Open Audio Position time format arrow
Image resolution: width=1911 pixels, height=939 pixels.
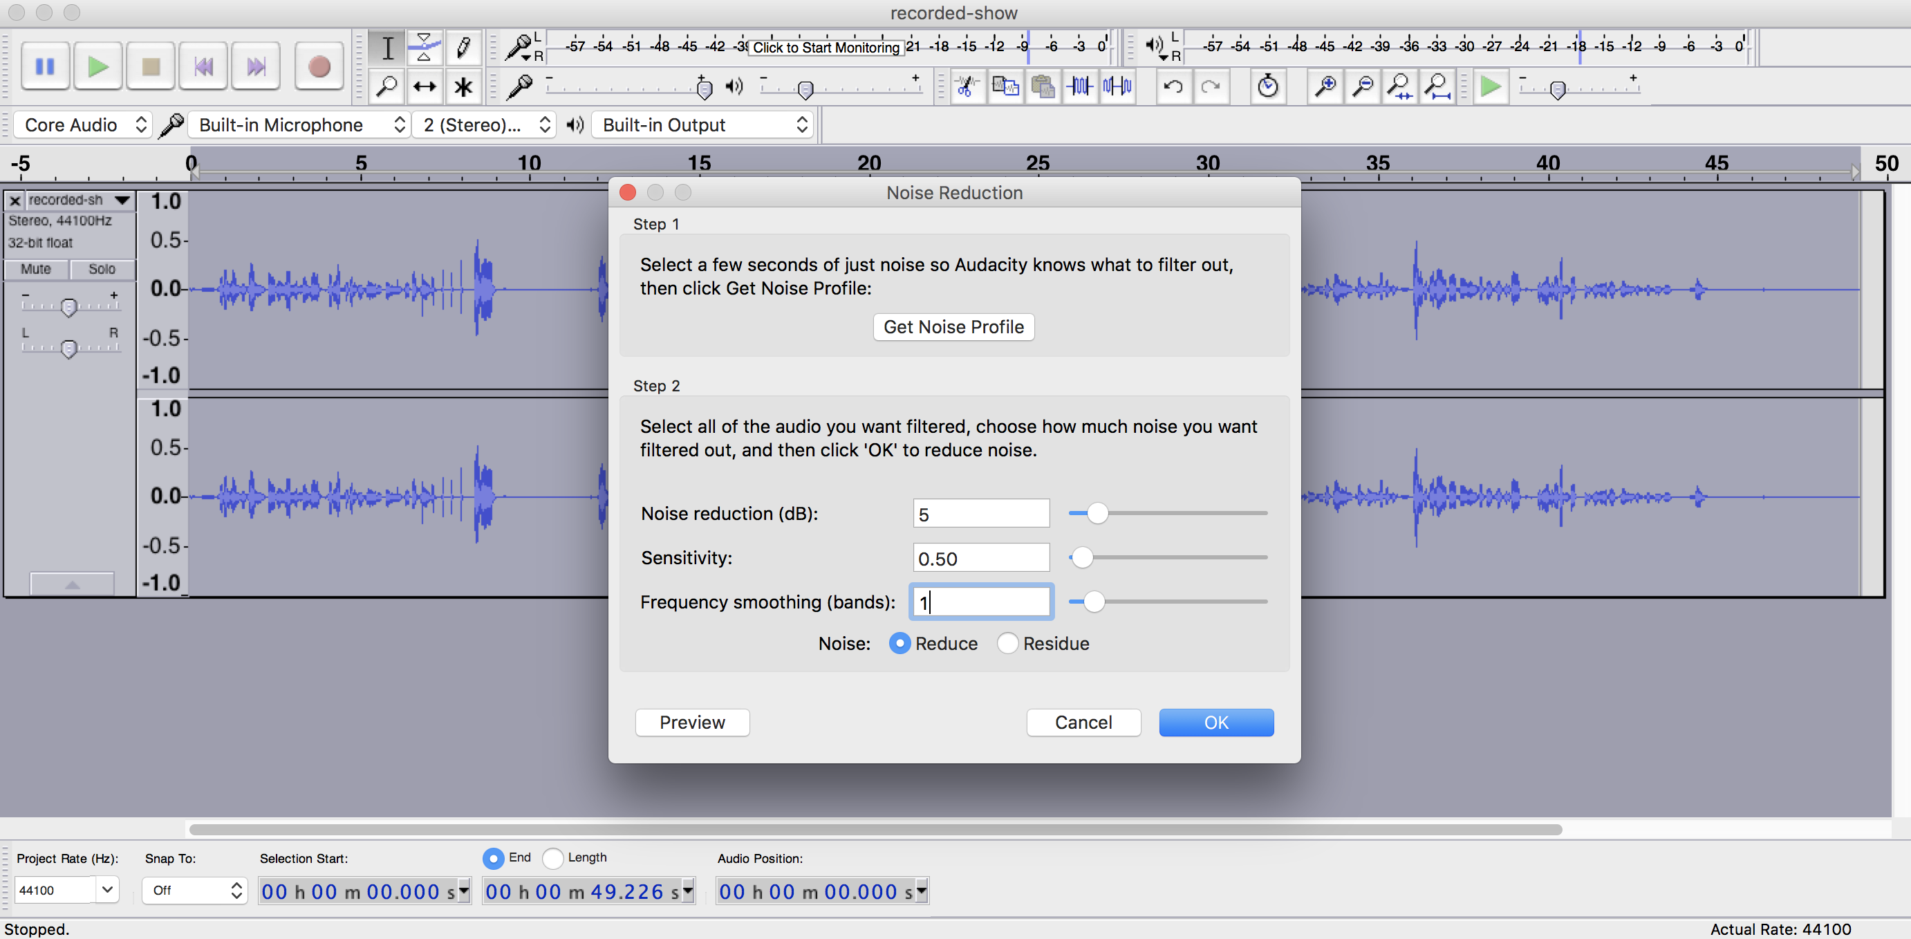(921, 890)
